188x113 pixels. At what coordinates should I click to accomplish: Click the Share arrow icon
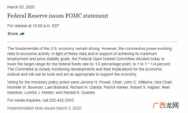point(22,34)
